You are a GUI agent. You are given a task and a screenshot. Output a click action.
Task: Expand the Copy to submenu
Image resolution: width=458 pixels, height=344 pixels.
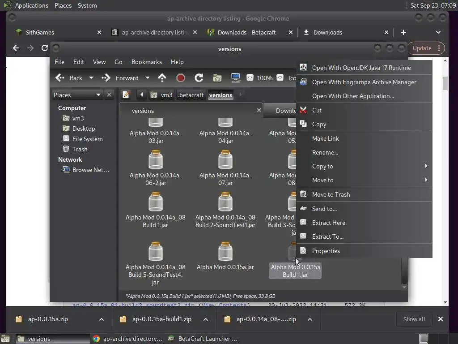tap(364, 166)
